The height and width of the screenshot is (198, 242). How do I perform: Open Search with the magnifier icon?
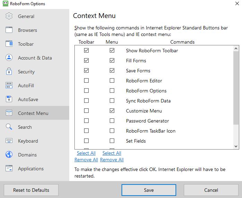[9, 127]
